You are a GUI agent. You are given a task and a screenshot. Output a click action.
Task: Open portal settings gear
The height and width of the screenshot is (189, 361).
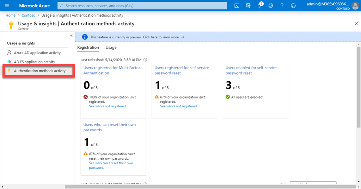[x=271, y=6]
